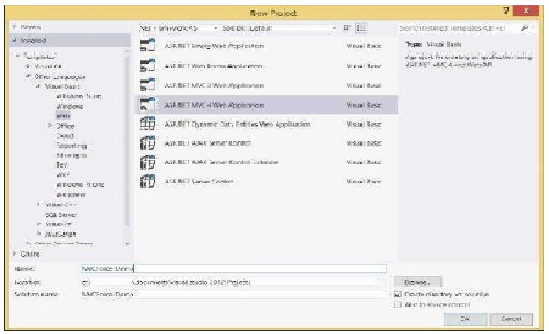The height and width of the screenshot is (334, 549).
Task: Click the template tree vertical scrollbar
Action: (128, 141)
